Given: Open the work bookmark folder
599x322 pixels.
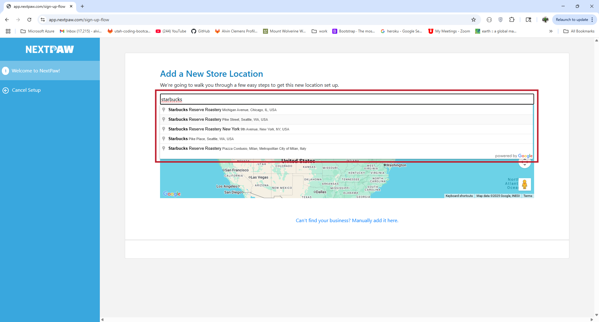Looking at the screenshot, I should [319, 31].
